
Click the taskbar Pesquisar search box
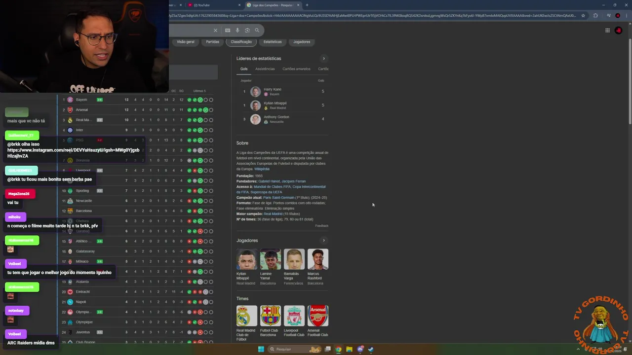tap(294, 349)
